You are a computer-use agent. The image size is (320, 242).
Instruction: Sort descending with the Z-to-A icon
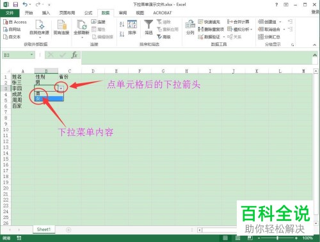tap(122, 34)
